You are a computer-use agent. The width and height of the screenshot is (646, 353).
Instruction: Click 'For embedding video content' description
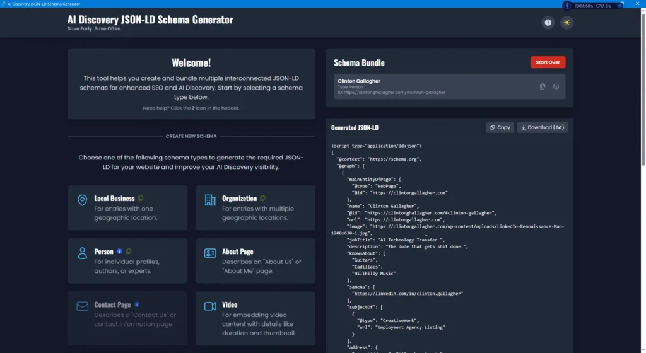[x=259, y=324]
